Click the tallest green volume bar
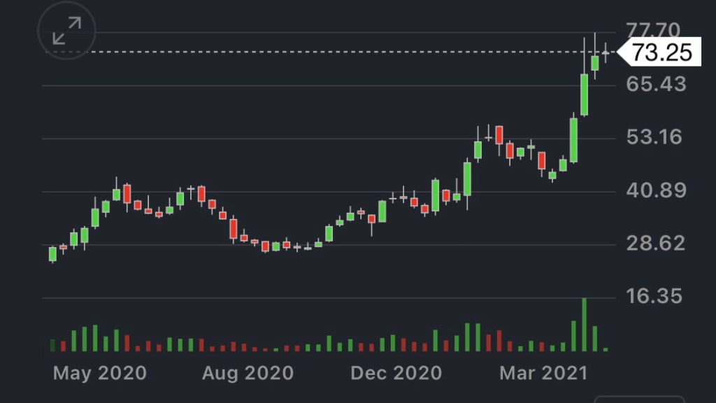This screenshot has height=403, width=716. (584, 325)
